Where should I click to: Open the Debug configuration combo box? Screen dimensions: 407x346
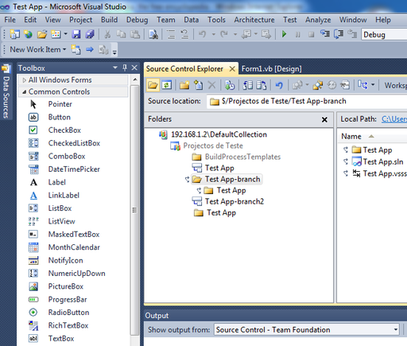[384, 34]
